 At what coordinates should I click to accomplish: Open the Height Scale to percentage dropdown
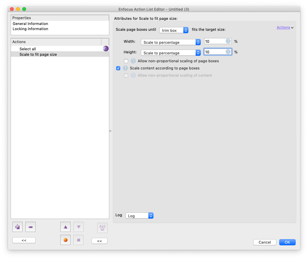pyautogui.click(x=171, y=53)
